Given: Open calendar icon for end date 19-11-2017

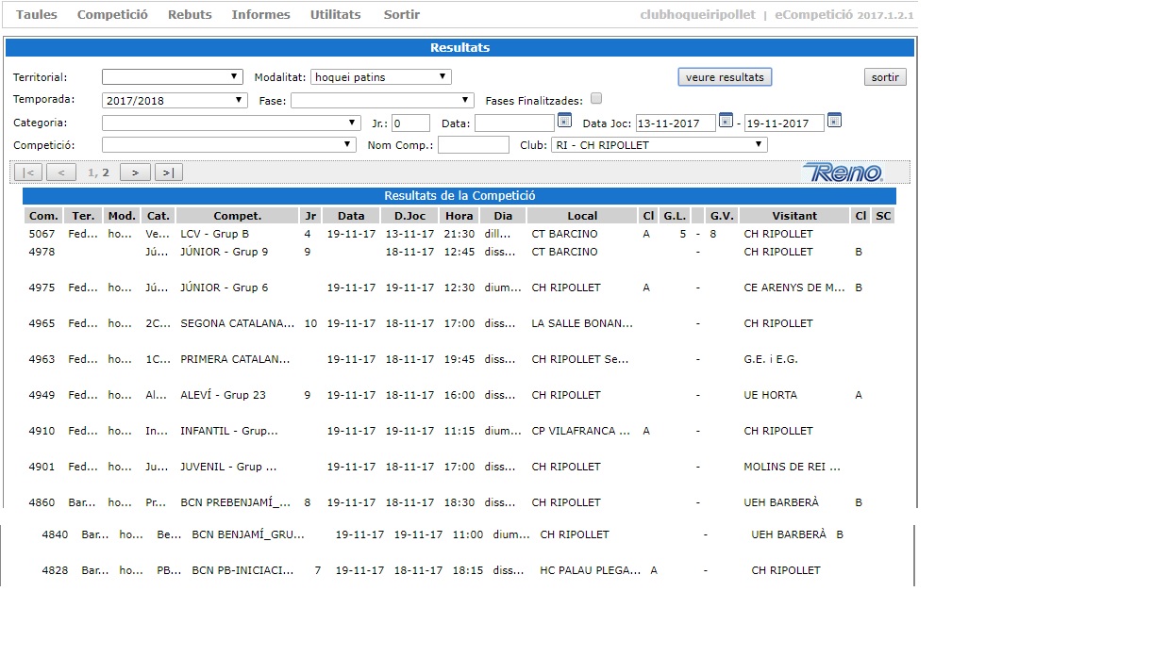Looking at the screenshot, I should pos(834,121).
